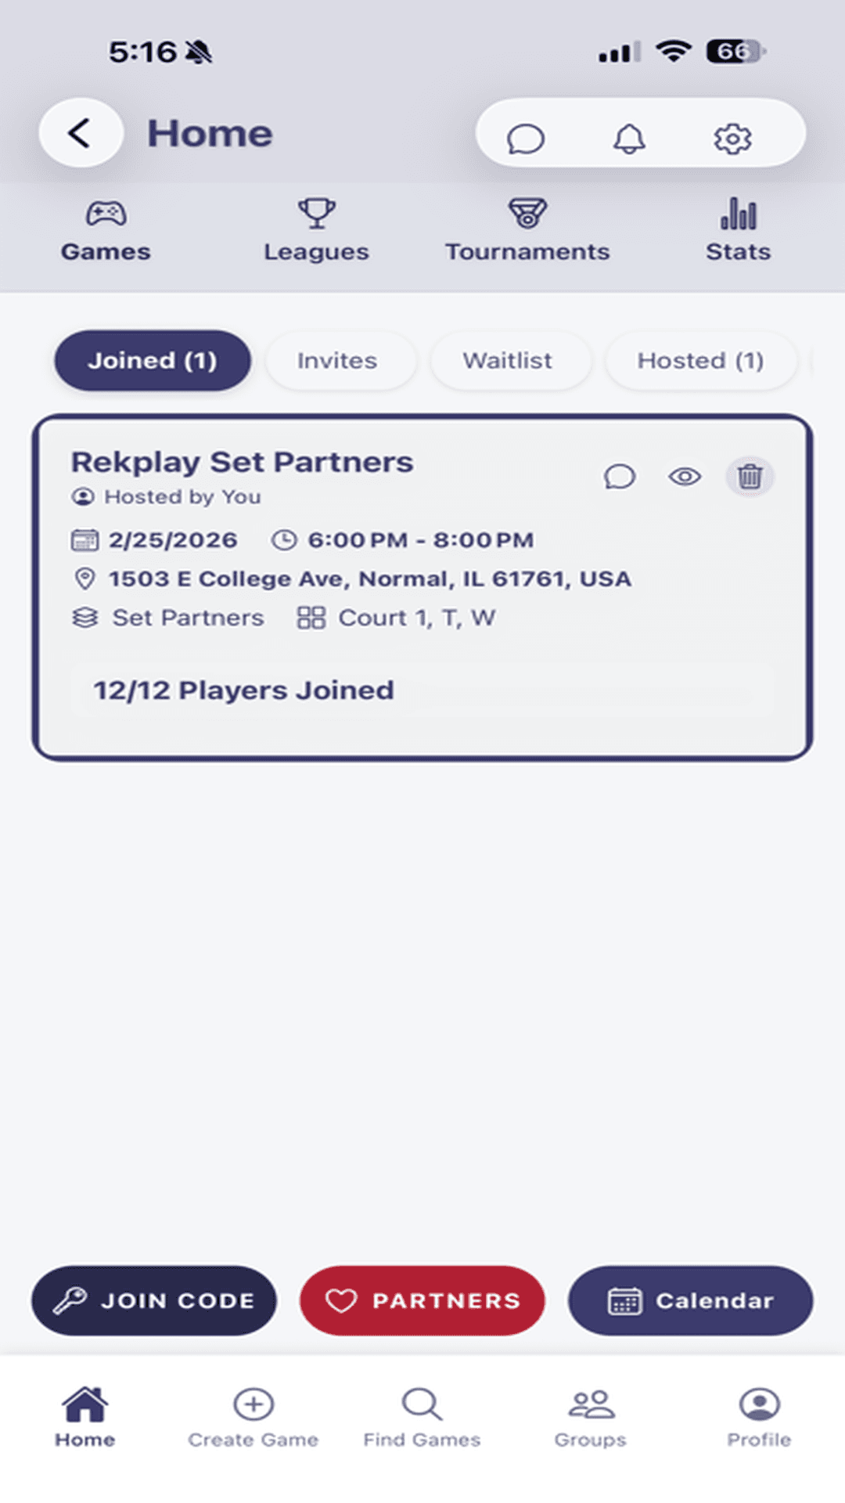Tap the JOIN CODE button
Viewport: 845px width, 1503px height.
click(x=153, y=1301)
